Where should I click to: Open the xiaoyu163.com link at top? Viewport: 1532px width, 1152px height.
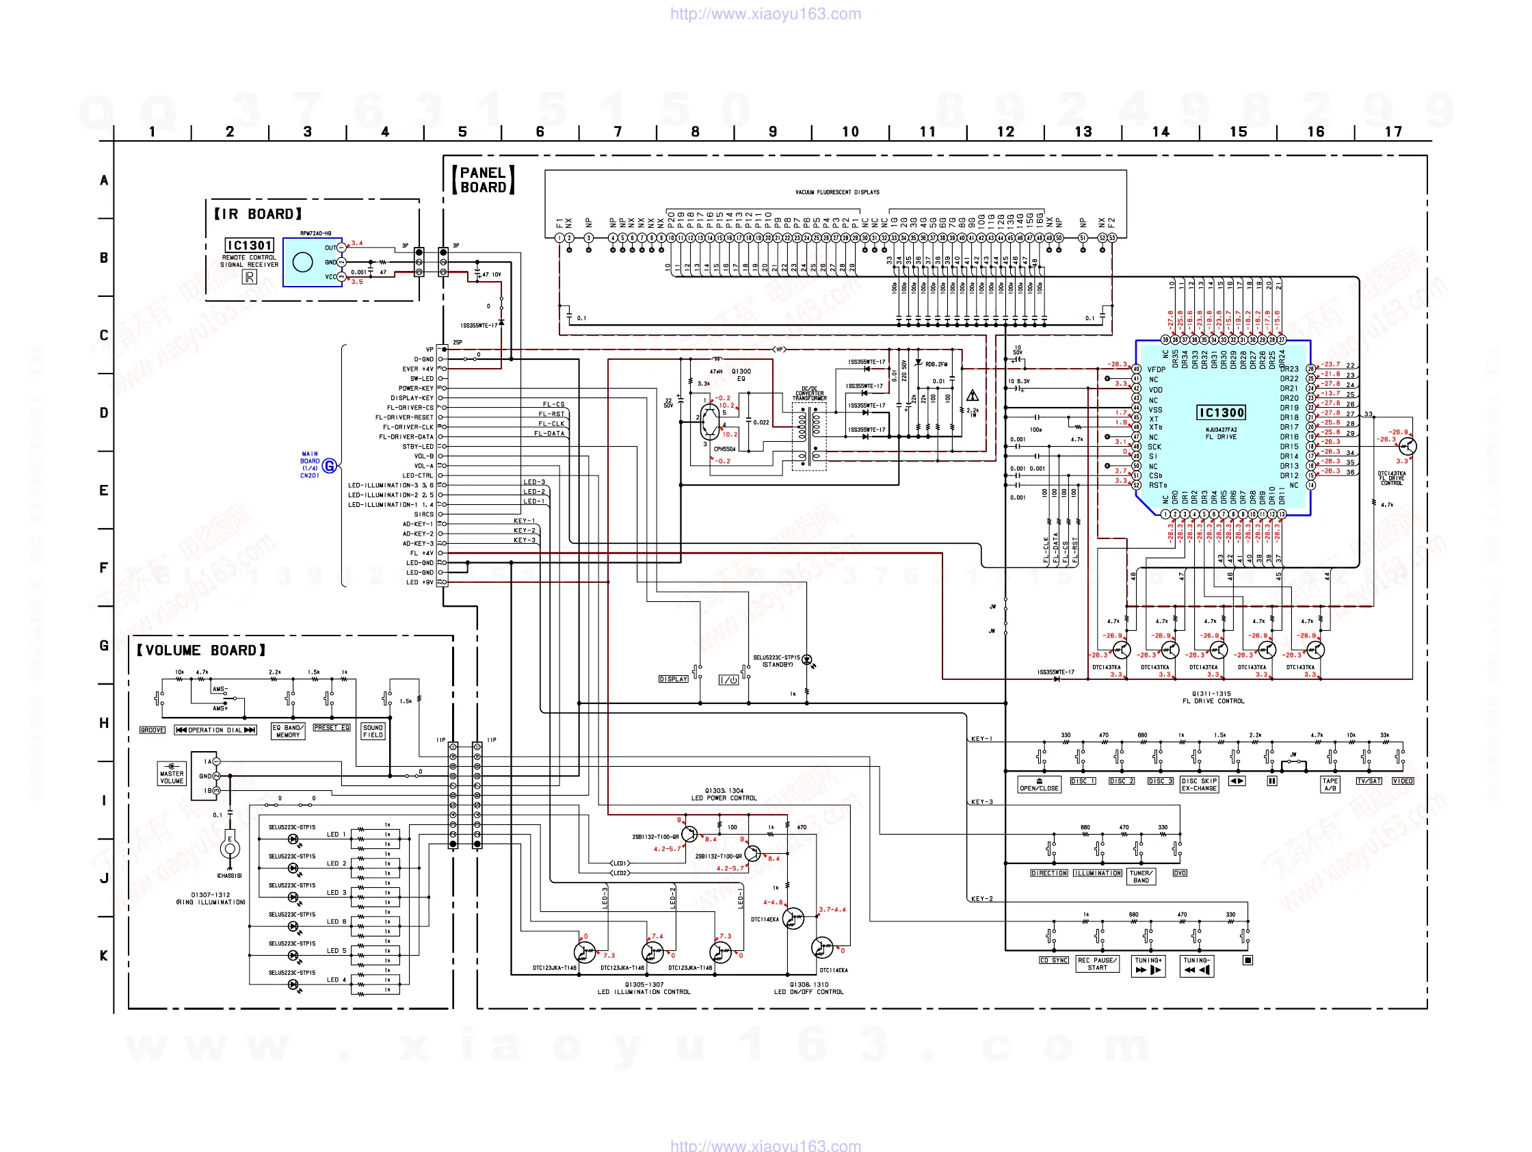(765, 14)
